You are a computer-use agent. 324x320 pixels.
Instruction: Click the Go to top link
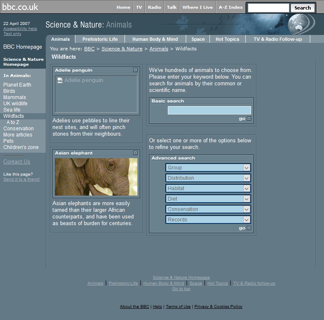pos(181,289)
